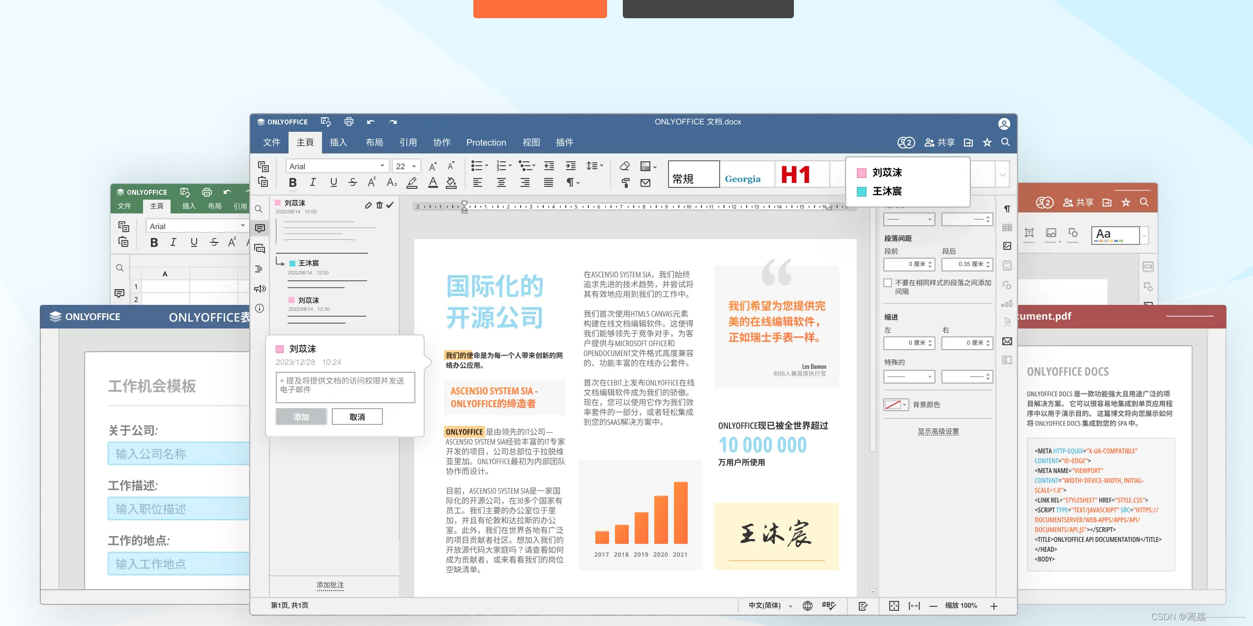This screenshot has height=626, width=1253.
Task: Open the comments panel in the left sidebar
Action: tap(260, 228)
